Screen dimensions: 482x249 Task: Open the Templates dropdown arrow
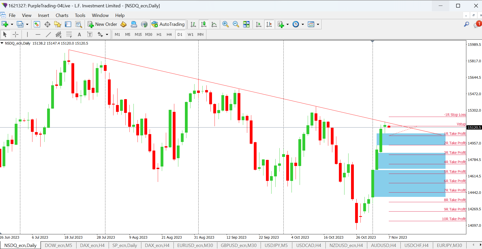pyautogui.click(x=318, y=24)
